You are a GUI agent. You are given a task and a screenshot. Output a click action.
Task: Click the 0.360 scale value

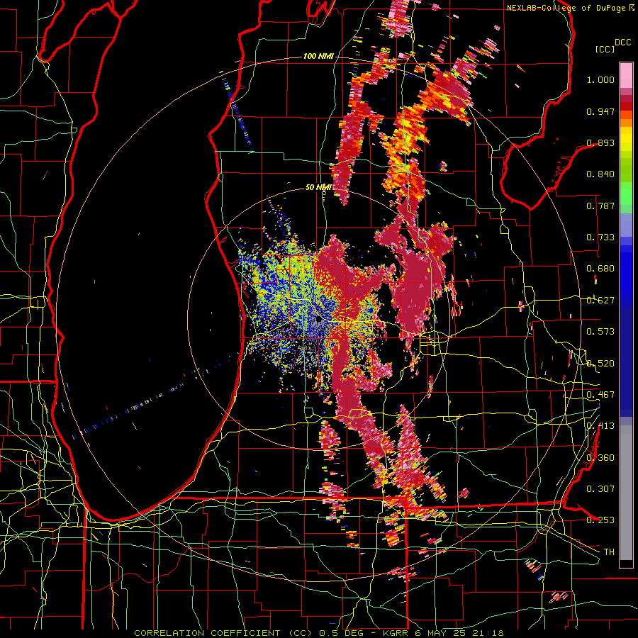(x=600, y=458)
